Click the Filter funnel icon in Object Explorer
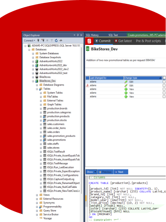The image size is (166, 222). coord(52,41)
